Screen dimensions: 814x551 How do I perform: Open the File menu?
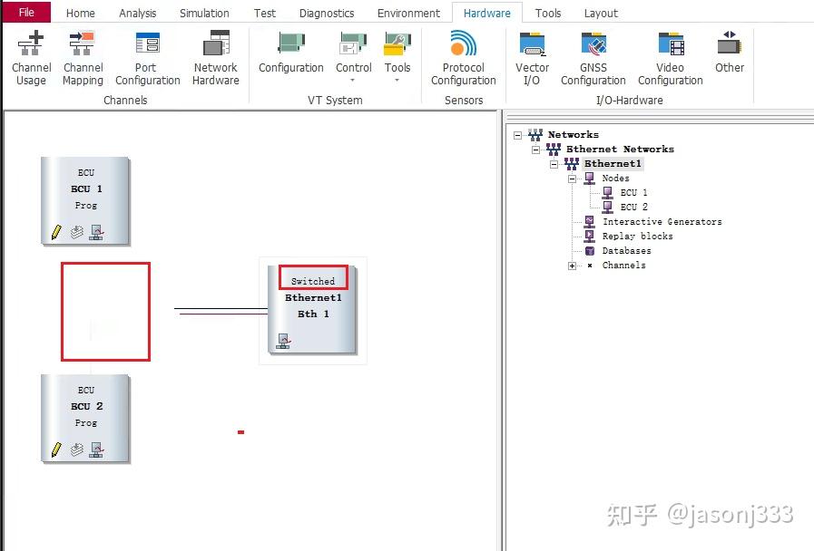coord(27,13)
